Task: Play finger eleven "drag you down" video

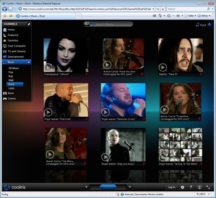Action: coord(106,157)
